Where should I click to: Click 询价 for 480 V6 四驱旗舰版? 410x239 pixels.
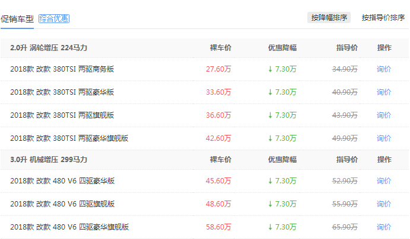[384, 204]
